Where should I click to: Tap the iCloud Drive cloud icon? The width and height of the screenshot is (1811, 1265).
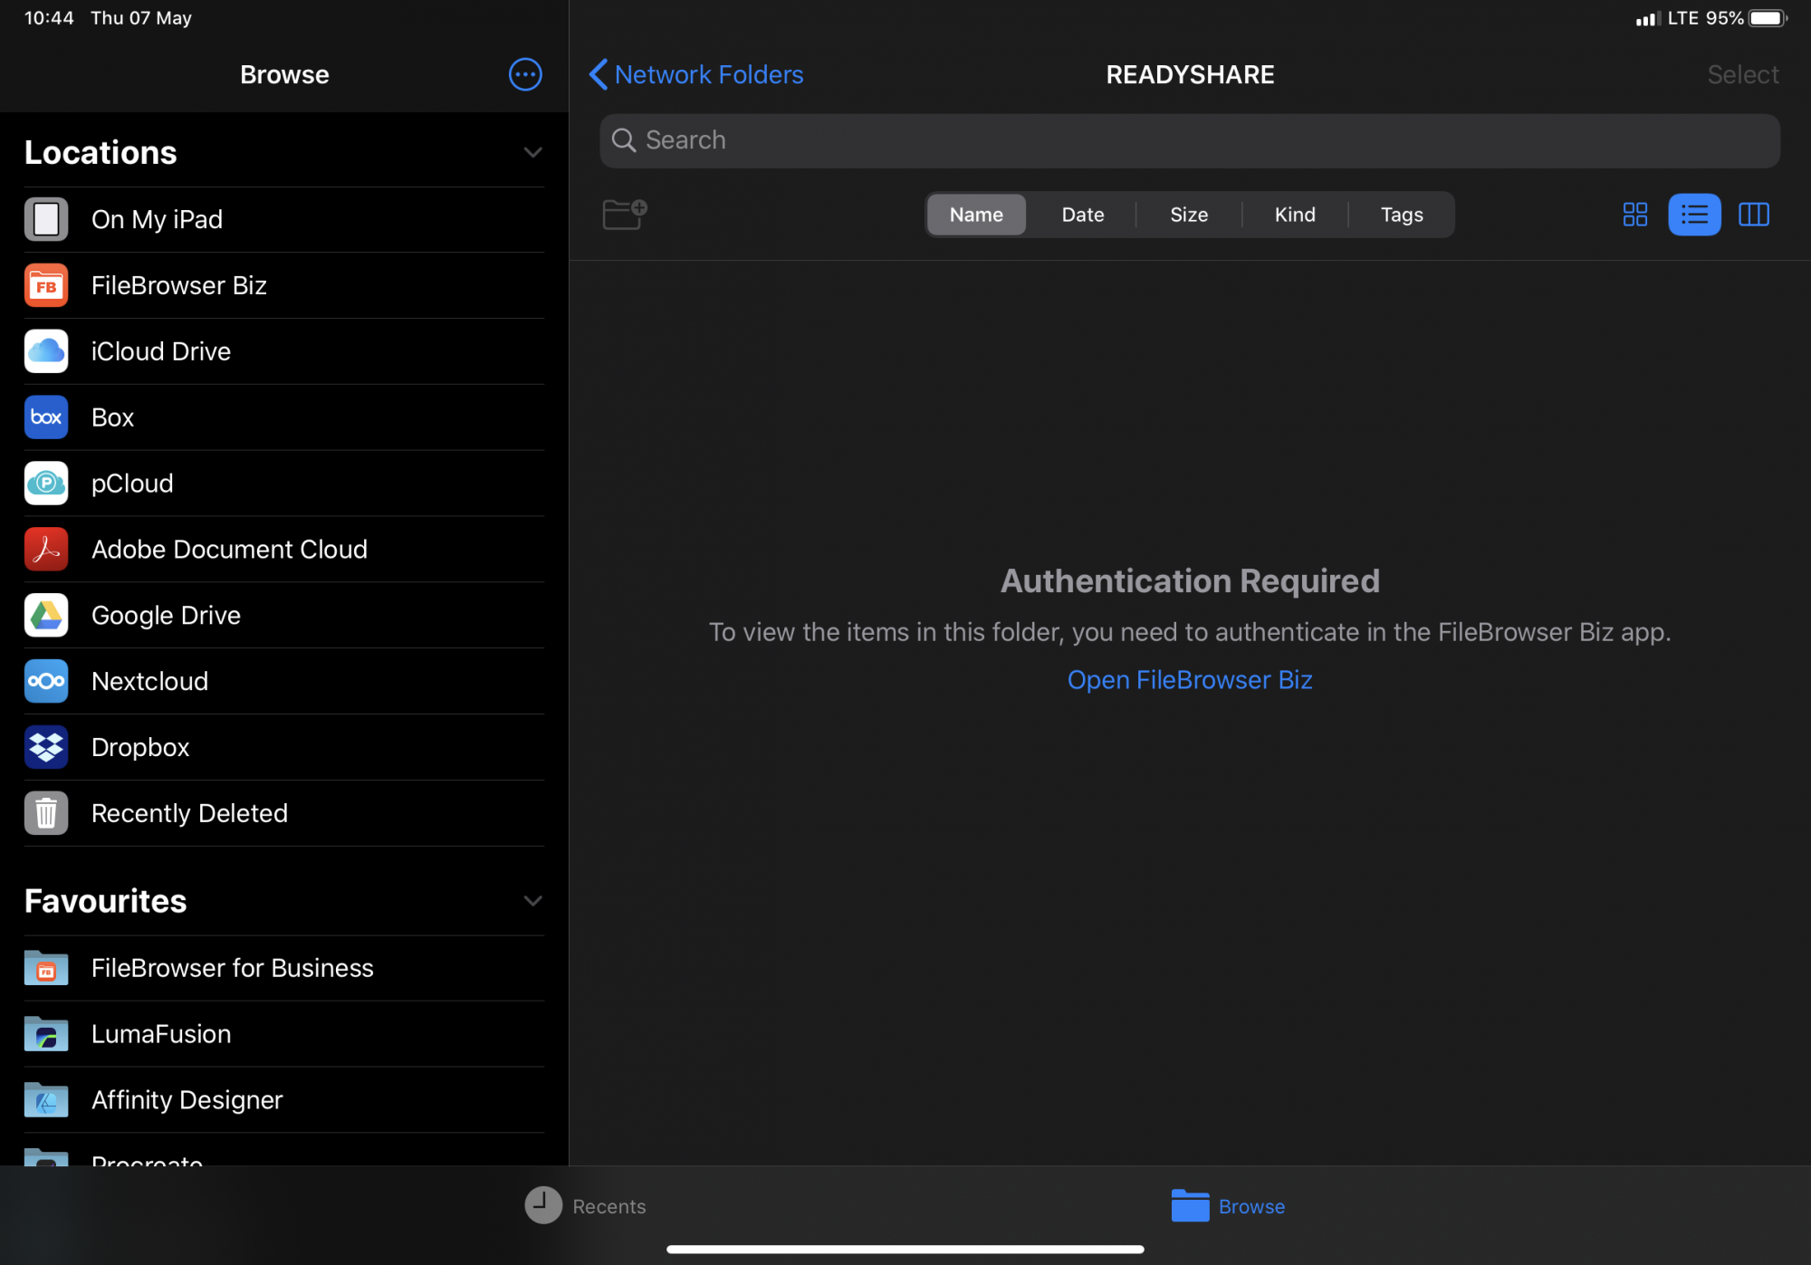click(46, 351)
